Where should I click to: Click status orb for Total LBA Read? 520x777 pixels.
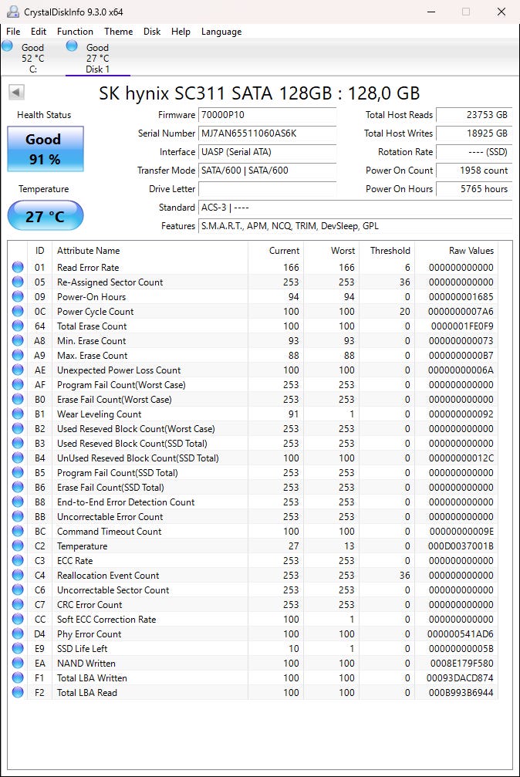(x=18, y=693)
